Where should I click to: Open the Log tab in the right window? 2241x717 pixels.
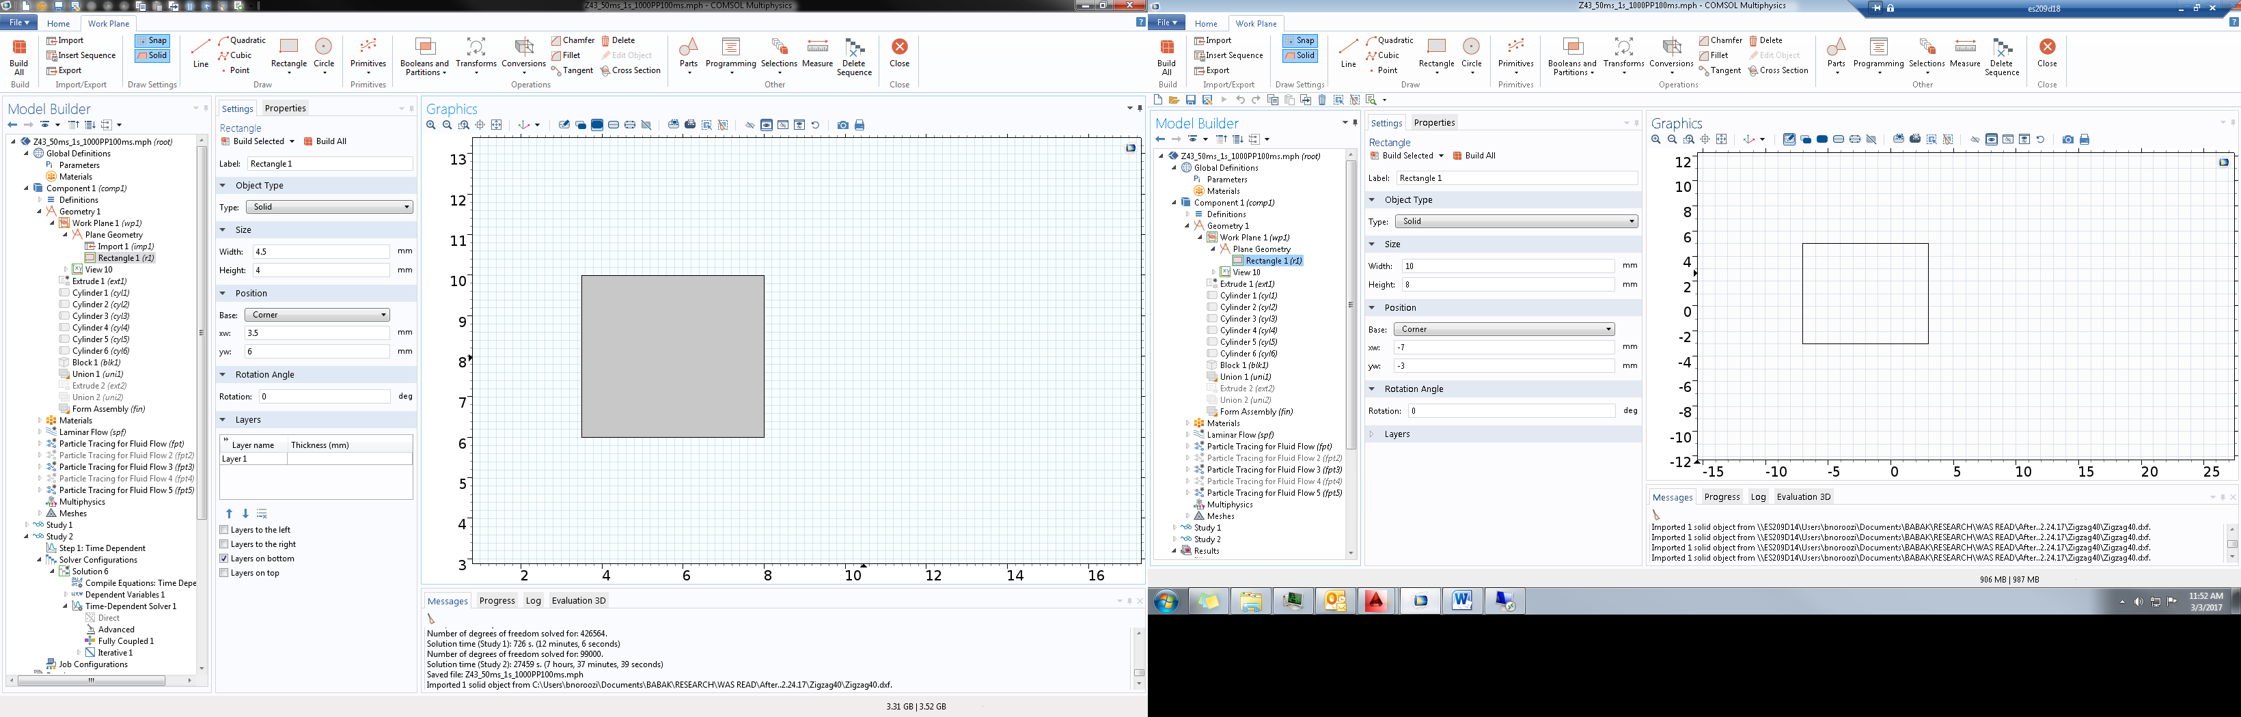(1757, 497)
